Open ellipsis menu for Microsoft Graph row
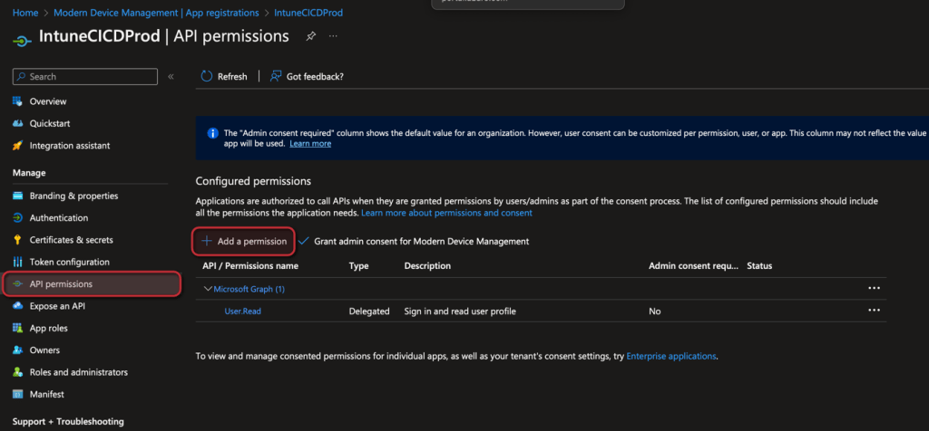 pos(874,288)
